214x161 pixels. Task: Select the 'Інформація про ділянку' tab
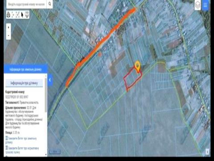tap(24, 83)
